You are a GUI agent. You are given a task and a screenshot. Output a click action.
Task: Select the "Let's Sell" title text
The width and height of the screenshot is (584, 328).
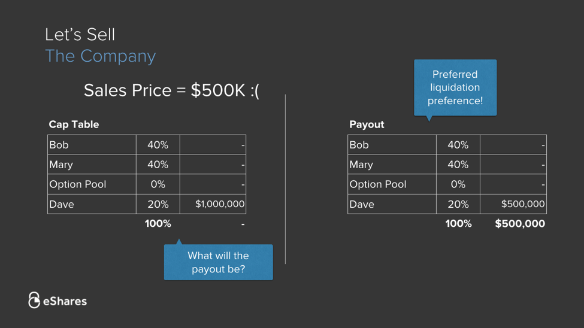[80, 35]
